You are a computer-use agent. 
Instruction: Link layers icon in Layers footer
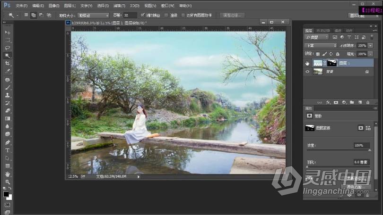(320, 102)
